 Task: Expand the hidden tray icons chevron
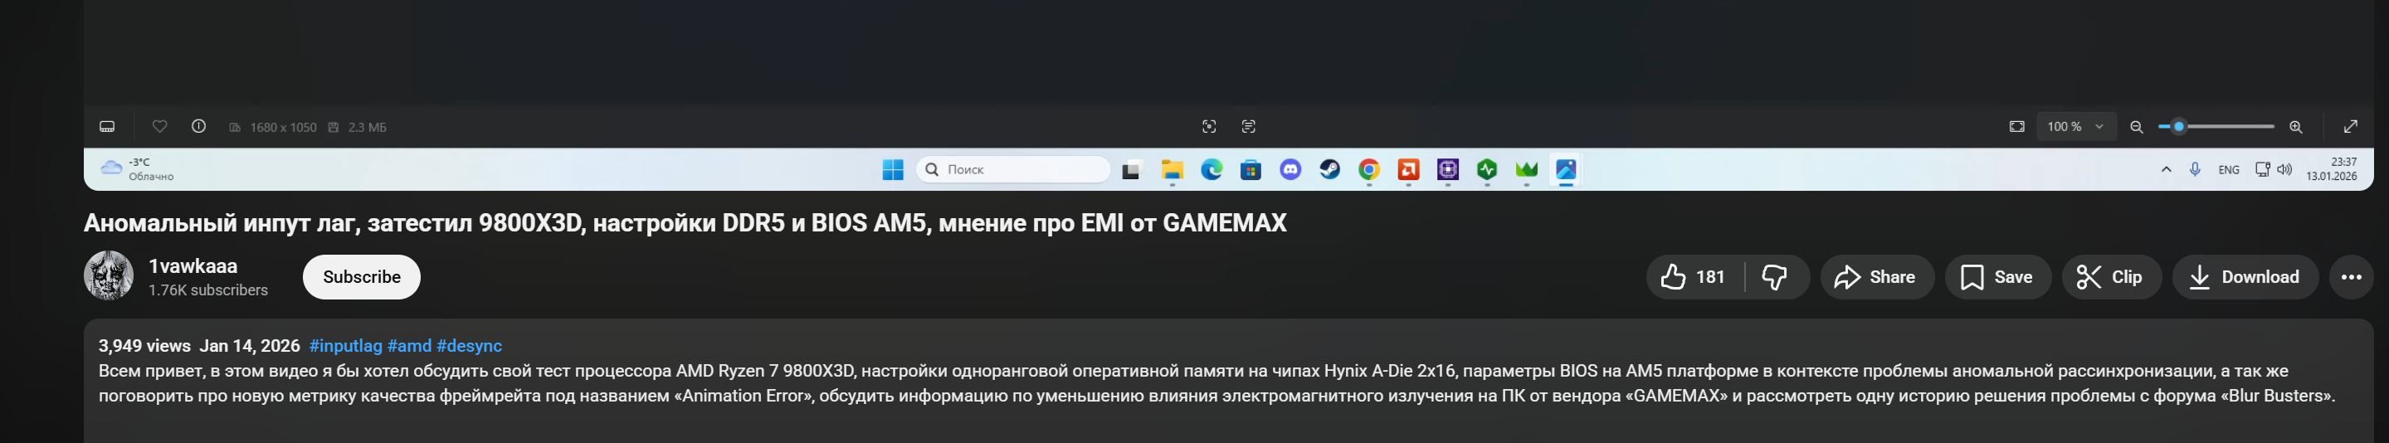pos(2167,169)
